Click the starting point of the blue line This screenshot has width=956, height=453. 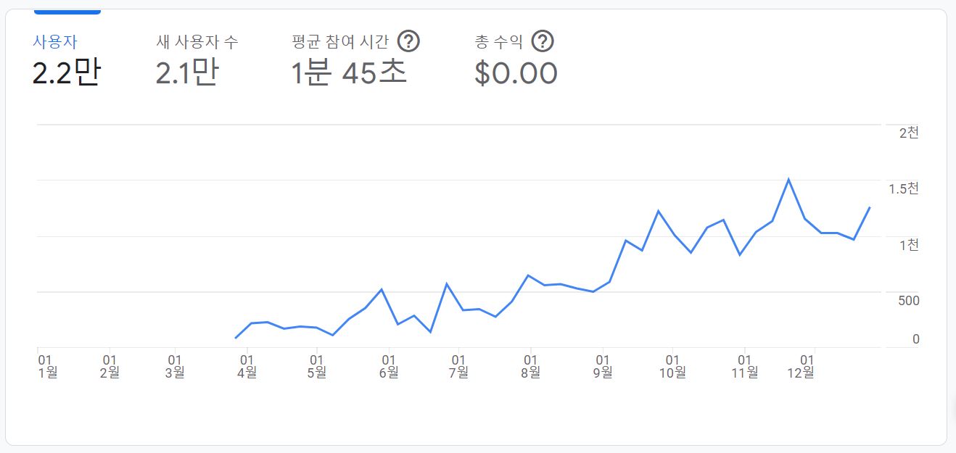[236, 338]
